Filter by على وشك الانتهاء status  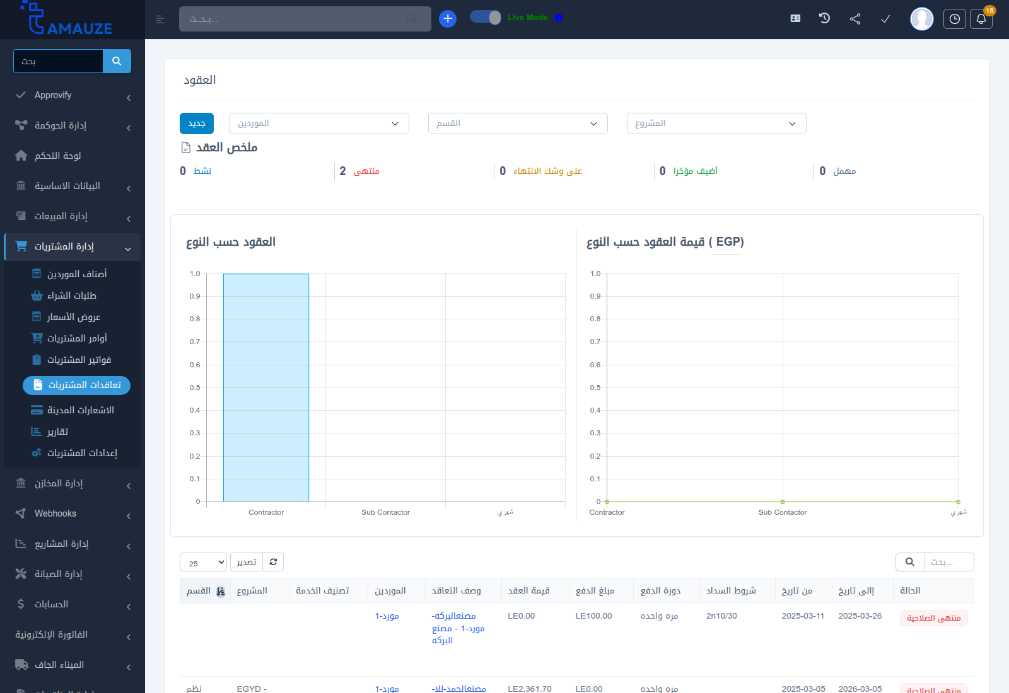tap(540, 171)
